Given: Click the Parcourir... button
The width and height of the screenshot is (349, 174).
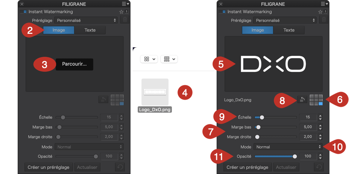Looking at the screenshot, I should (74, 64).
